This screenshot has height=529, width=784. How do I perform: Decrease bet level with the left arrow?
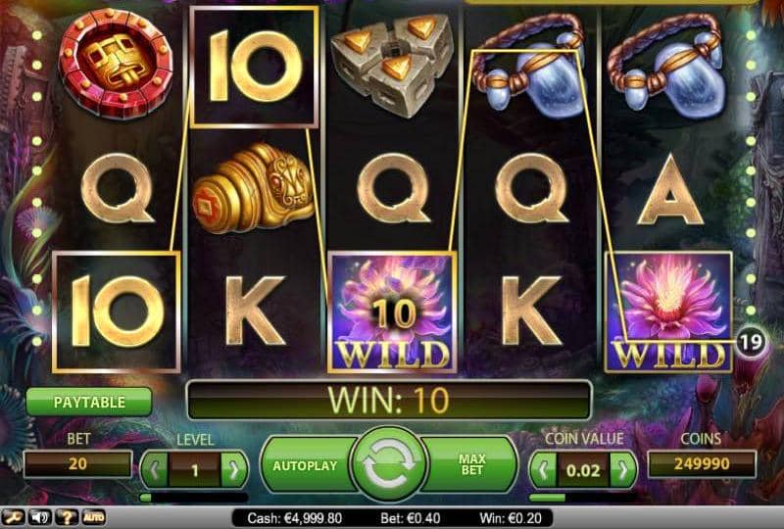pos(155,469)
